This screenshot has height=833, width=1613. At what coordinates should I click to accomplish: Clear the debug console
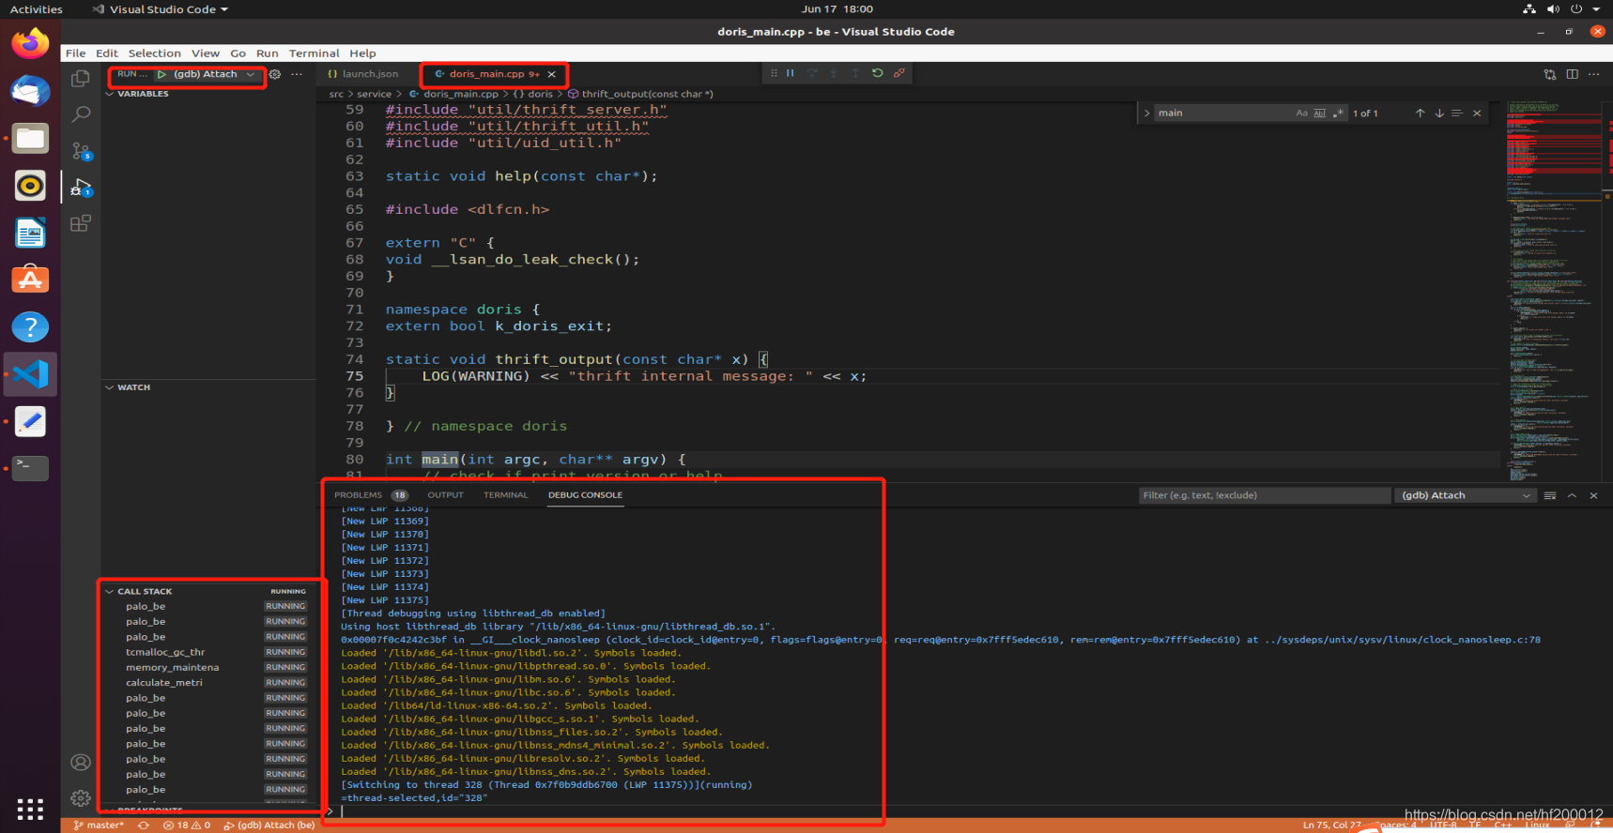click(x=1550, y=495)
